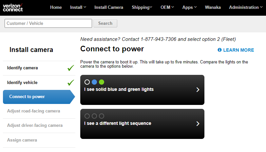This screenshot has width=266, height=152.
Task: Click the arrow on solid blue and green lights card
Action: pyautogui.click(x=198, y=90)
